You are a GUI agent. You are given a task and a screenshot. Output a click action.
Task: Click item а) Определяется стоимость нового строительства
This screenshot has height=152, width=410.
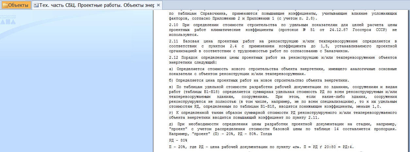coord(283,71)
